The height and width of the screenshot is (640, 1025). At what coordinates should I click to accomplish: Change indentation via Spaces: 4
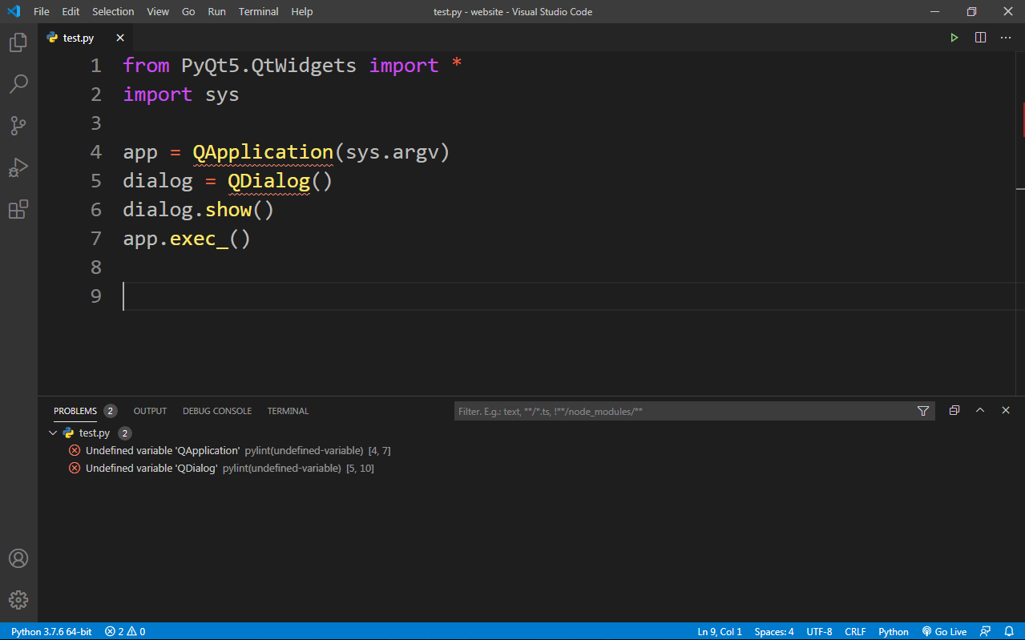[x=774, y=631]
